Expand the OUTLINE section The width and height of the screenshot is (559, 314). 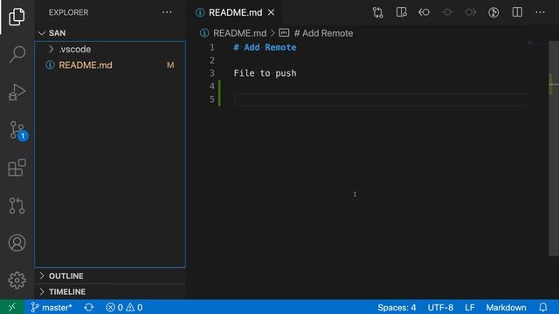pyautogui.click(x=110, y=276)
